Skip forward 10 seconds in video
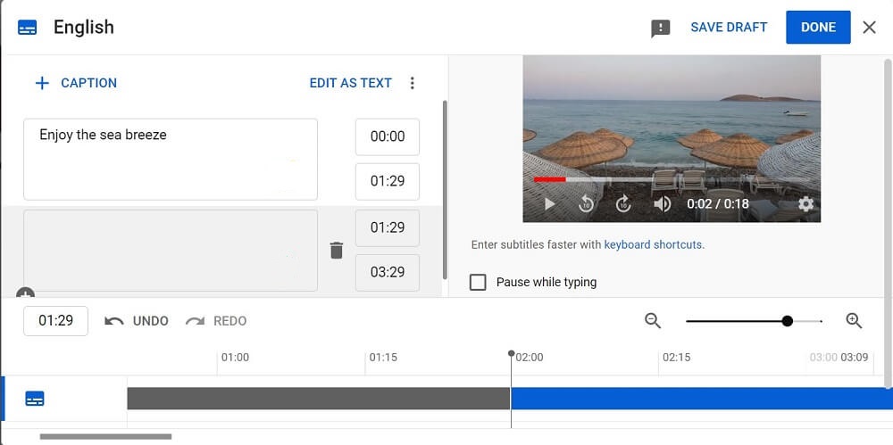 pyautogui.click(x=623, y=204)
